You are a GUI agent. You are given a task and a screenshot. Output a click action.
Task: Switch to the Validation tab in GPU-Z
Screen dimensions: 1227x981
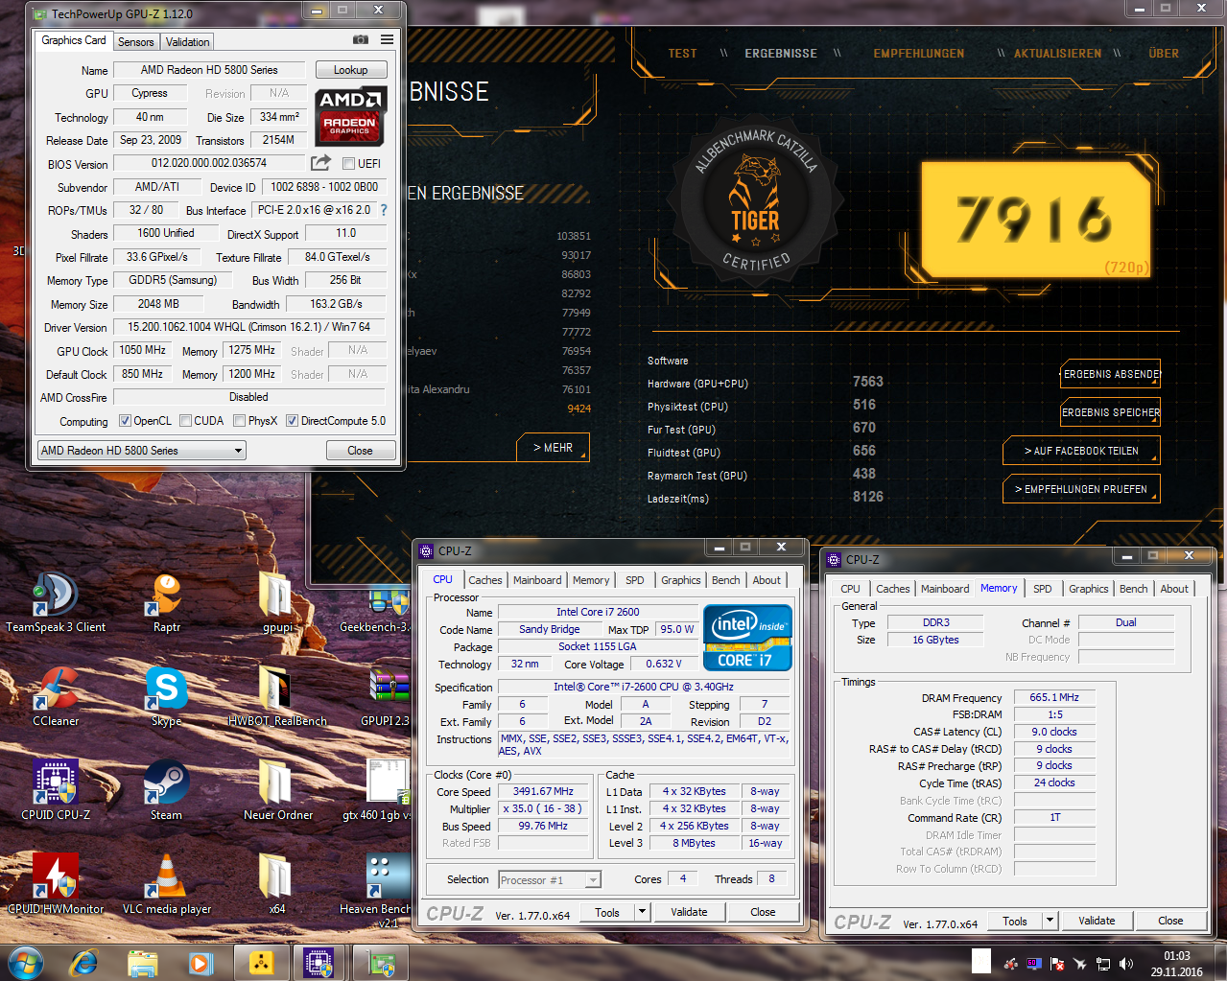point(187,41)
